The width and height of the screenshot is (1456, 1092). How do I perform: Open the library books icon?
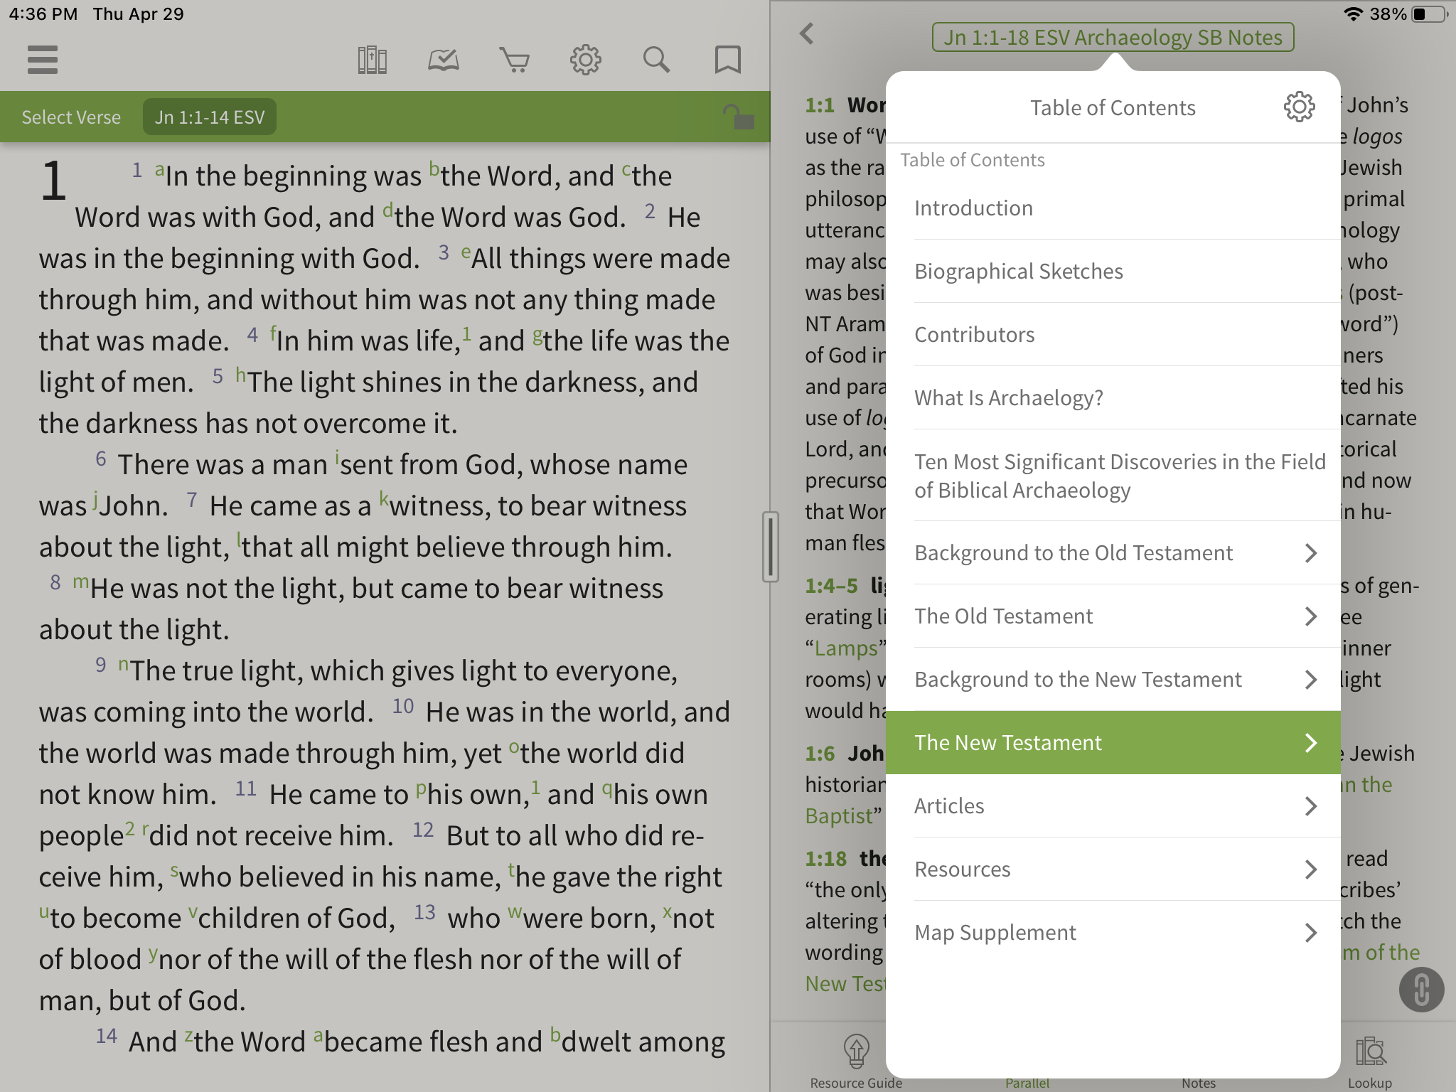point(372,60)
